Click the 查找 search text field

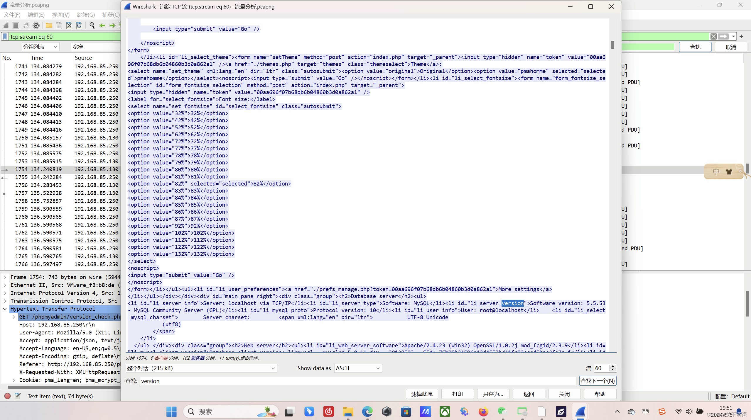[x=357, y=381]
